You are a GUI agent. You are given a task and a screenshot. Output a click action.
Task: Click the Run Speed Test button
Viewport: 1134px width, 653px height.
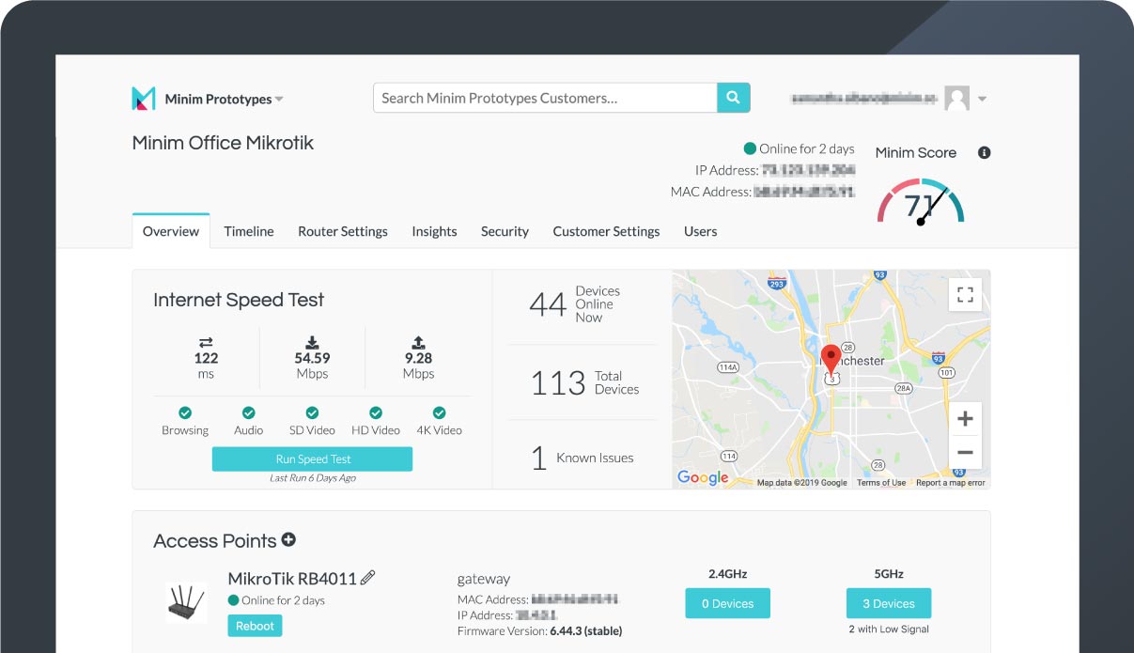[312, 459]
